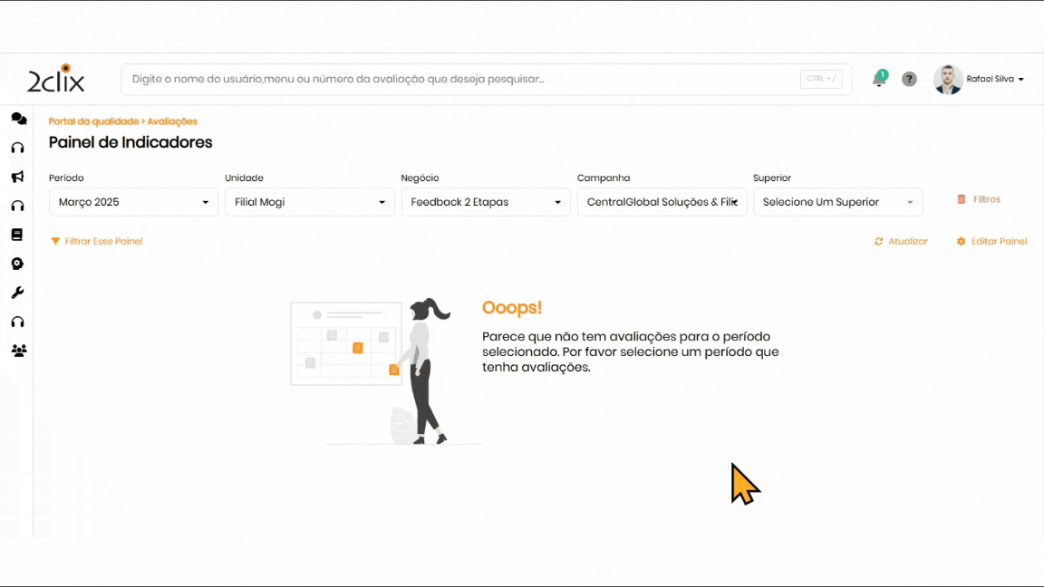Select the wrench tools sidebar icon
This screenshot has height=587, width=1044.
17,293
